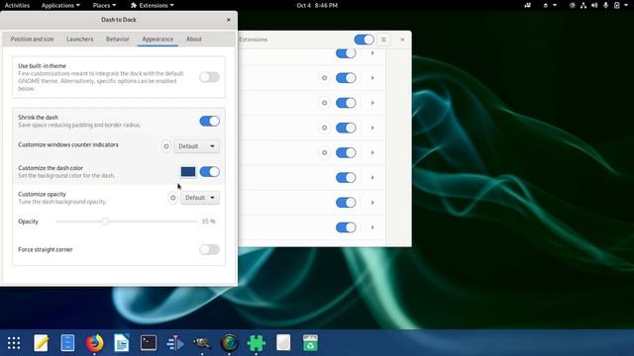Enable the Use built-in theme switch
This screenshot has width=634, height=356.
pos(209,77)
